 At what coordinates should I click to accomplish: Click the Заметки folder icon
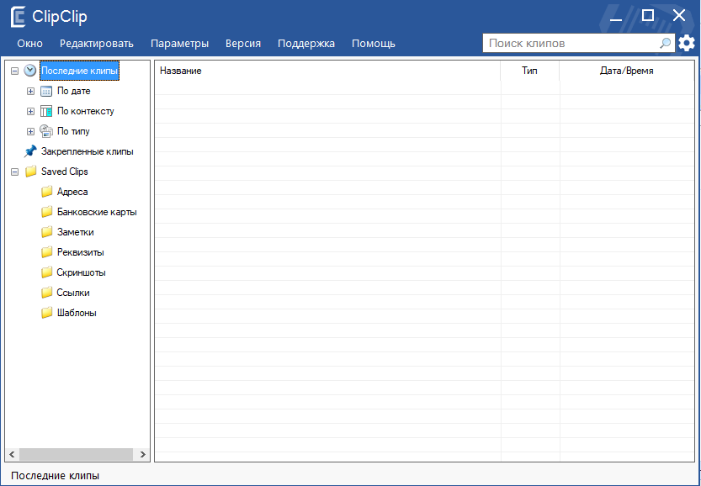point(46,232)
